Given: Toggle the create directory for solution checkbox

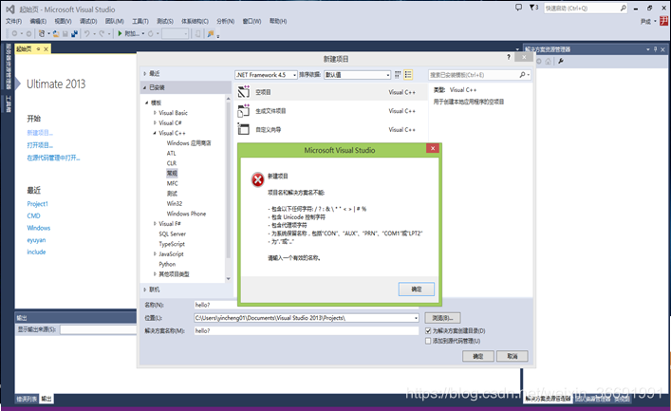Looking at the screenshot, I should click(428, 330).
